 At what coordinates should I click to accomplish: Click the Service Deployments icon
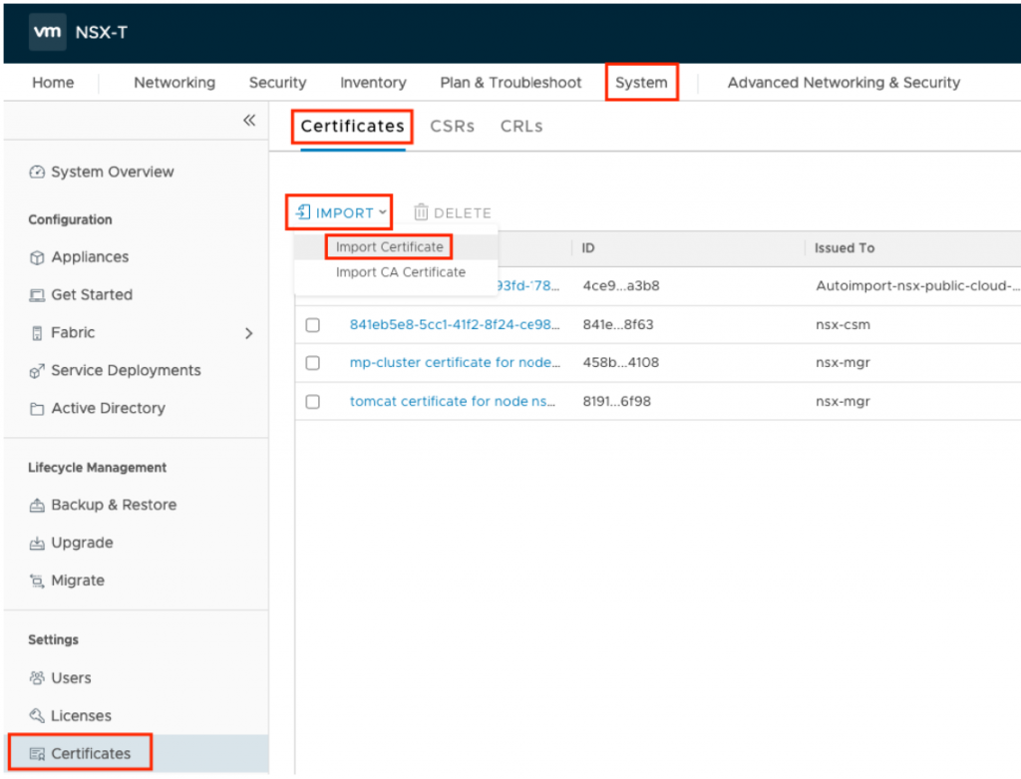37,371
